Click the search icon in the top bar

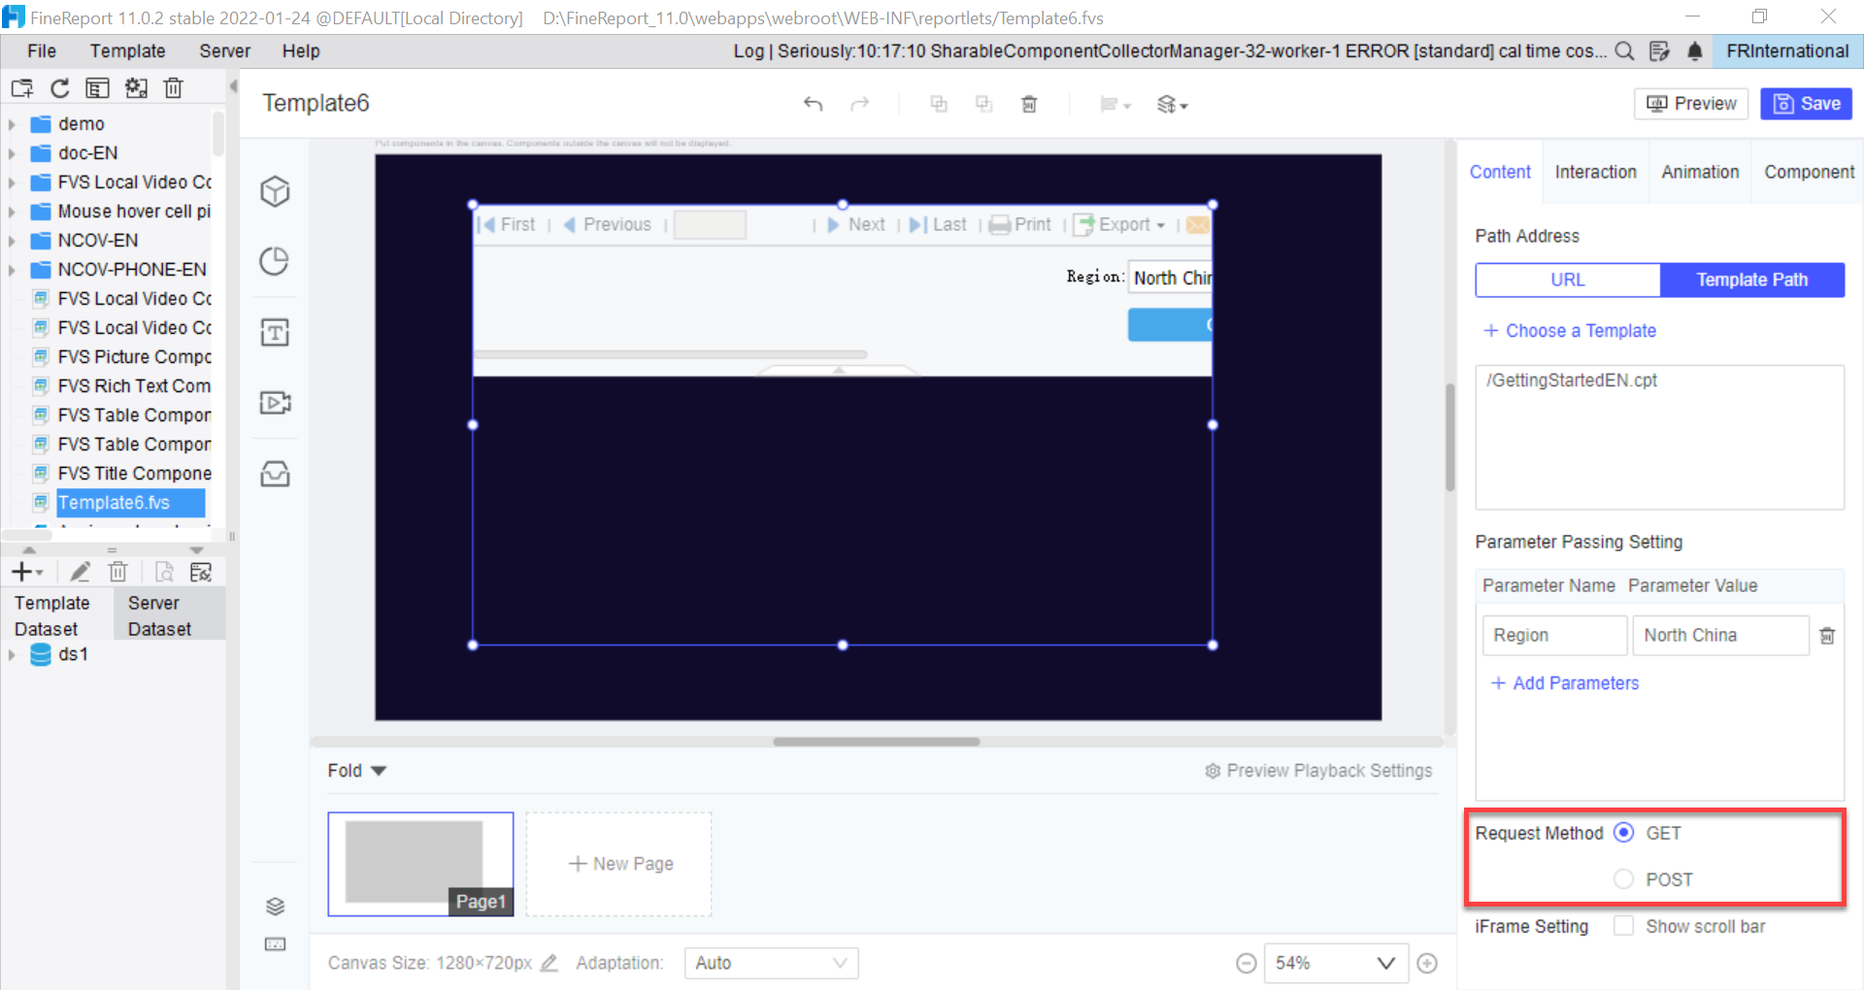1624,51
